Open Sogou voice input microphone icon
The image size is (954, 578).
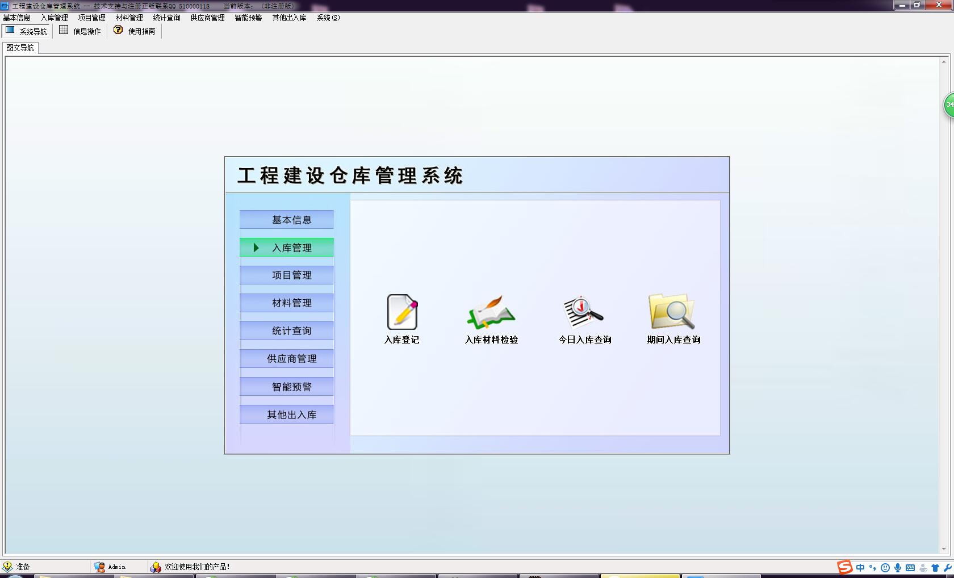pyautogui.click(x=897, y=567)
